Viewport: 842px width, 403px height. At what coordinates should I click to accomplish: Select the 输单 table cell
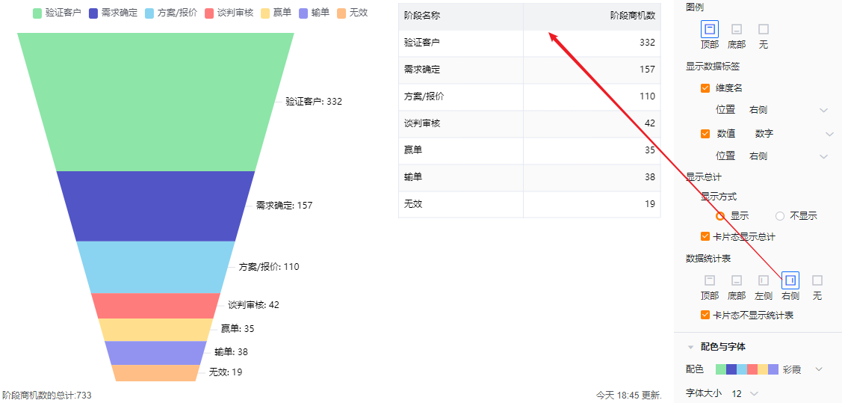461,177
